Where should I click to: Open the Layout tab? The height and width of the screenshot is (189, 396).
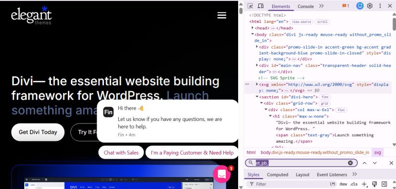[x=302, y=175]
